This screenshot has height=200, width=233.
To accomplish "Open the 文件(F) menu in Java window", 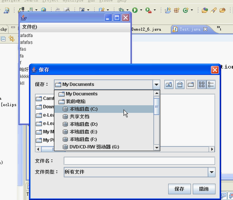I will coord(29,27).
